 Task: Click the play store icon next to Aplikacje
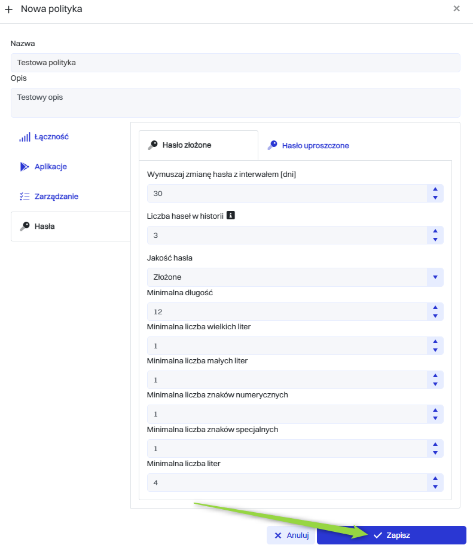(25, 167)
